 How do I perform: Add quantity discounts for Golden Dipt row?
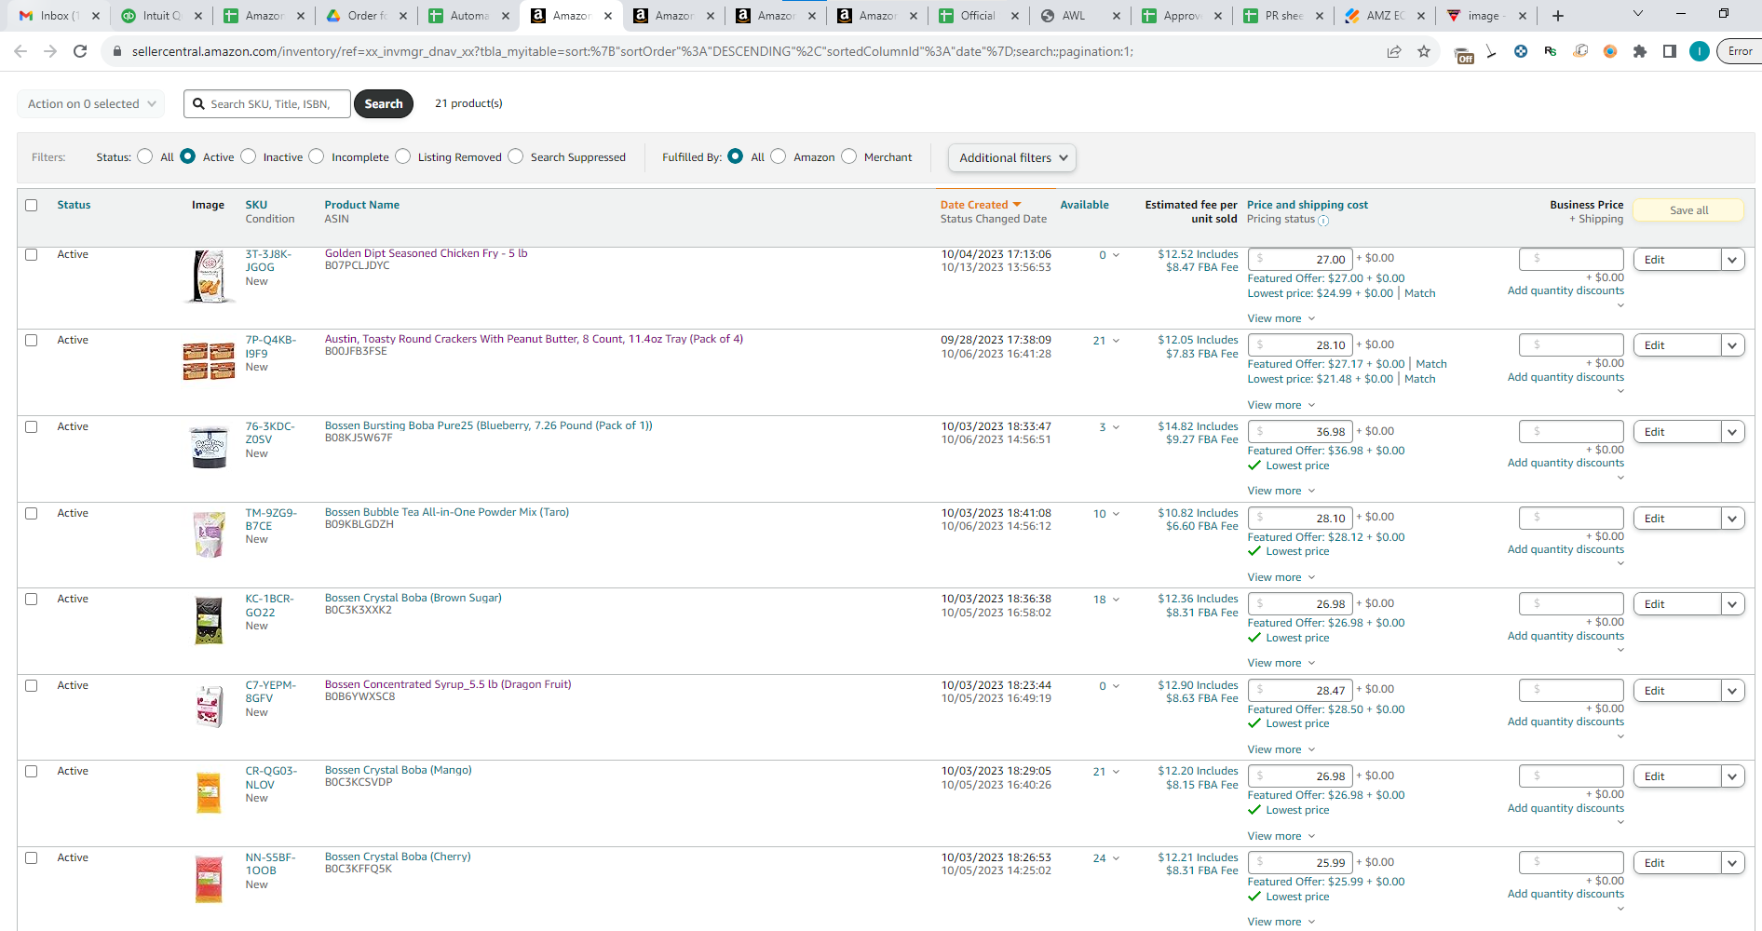click(1565, 290)
